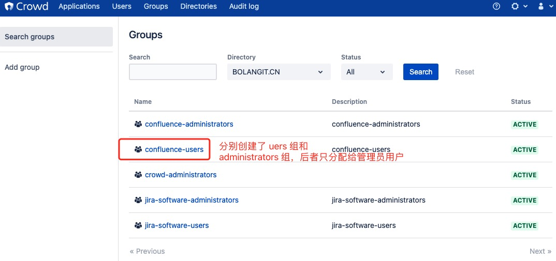The width and height of the screenshot is (556, 261).
Task: Click group icon beside jira-software-administrators
Action: tap(138, 200)
